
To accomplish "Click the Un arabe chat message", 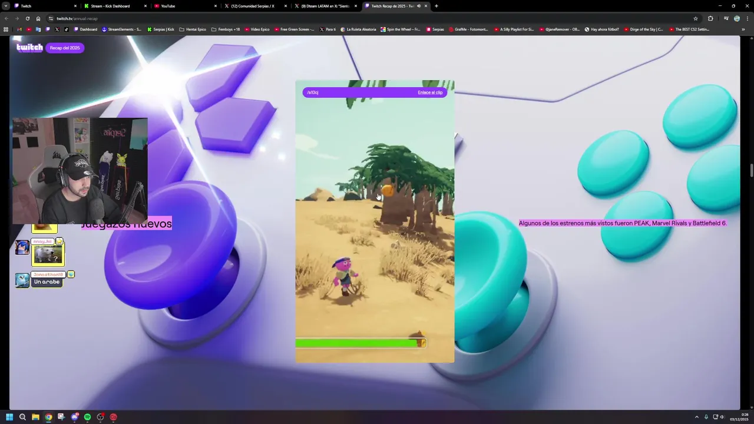I will coord(47,282).
